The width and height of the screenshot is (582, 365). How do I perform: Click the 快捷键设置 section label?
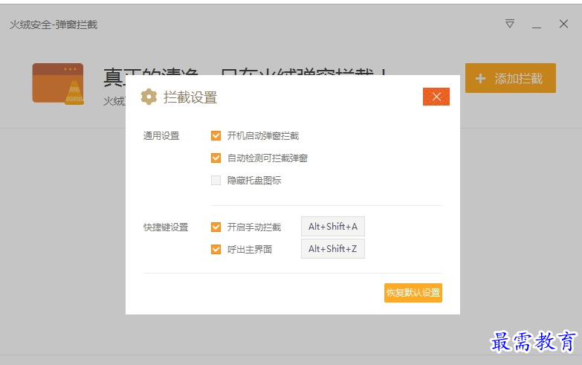click(x=166, y=227)
